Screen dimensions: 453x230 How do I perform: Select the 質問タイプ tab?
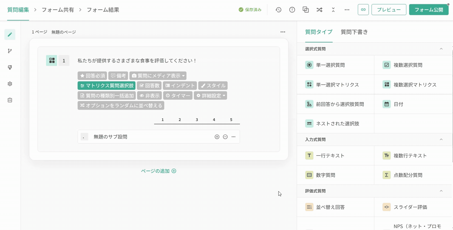[319, 32]
